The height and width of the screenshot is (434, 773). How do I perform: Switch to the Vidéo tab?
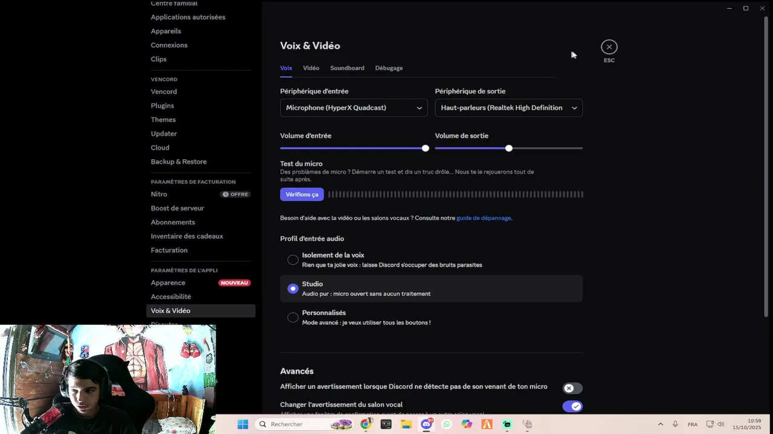click(311, 68)
